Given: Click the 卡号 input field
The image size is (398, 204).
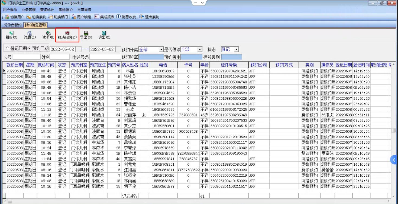Looking at the screenshot, I should tap(27, 57).
